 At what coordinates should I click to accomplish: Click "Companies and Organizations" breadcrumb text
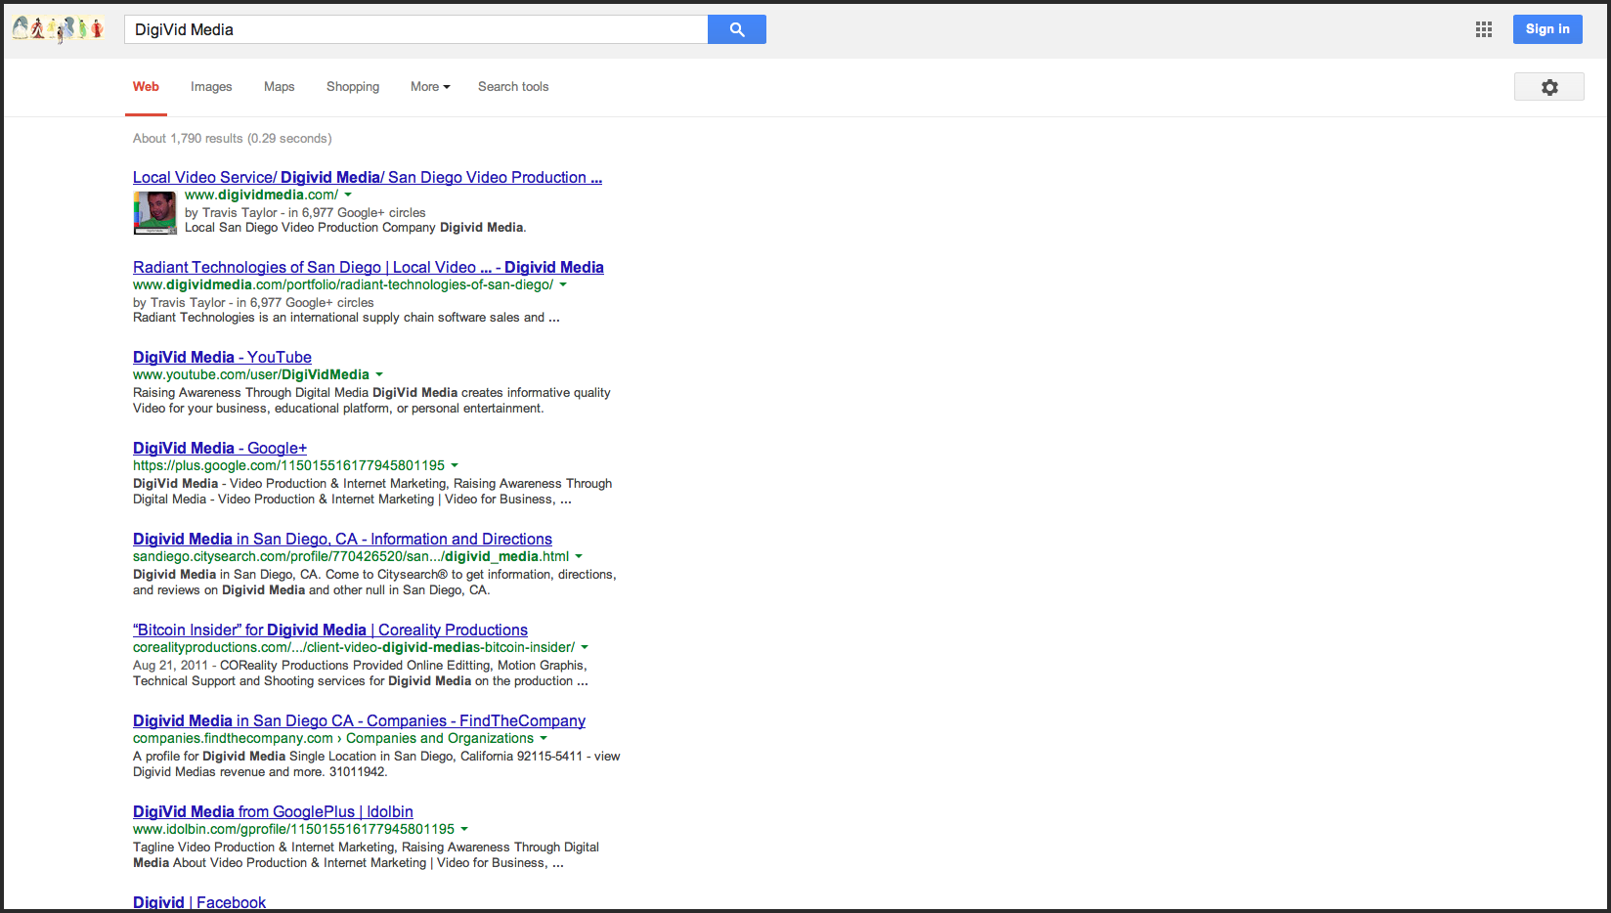tap(440, 738)
